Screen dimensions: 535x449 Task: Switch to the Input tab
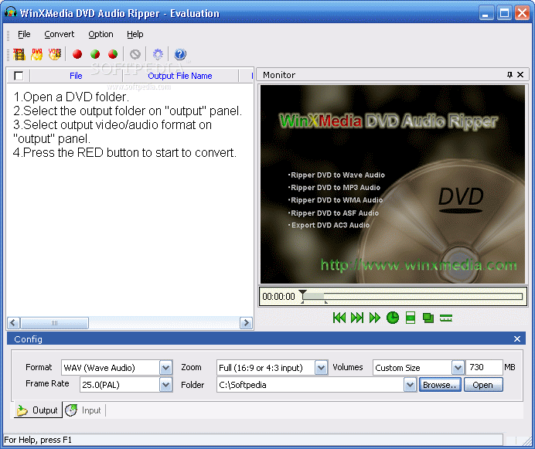(84, 410)
